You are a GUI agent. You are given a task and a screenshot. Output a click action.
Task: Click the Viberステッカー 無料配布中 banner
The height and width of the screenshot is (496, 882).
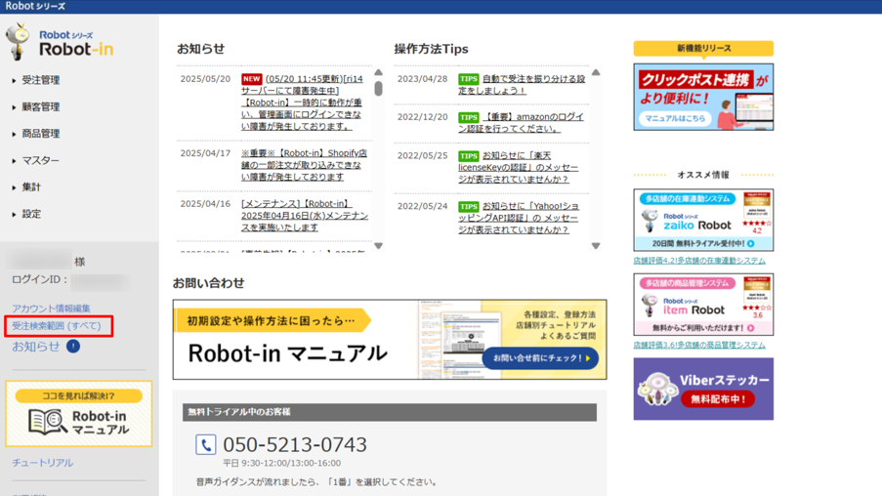pos(703,389)
